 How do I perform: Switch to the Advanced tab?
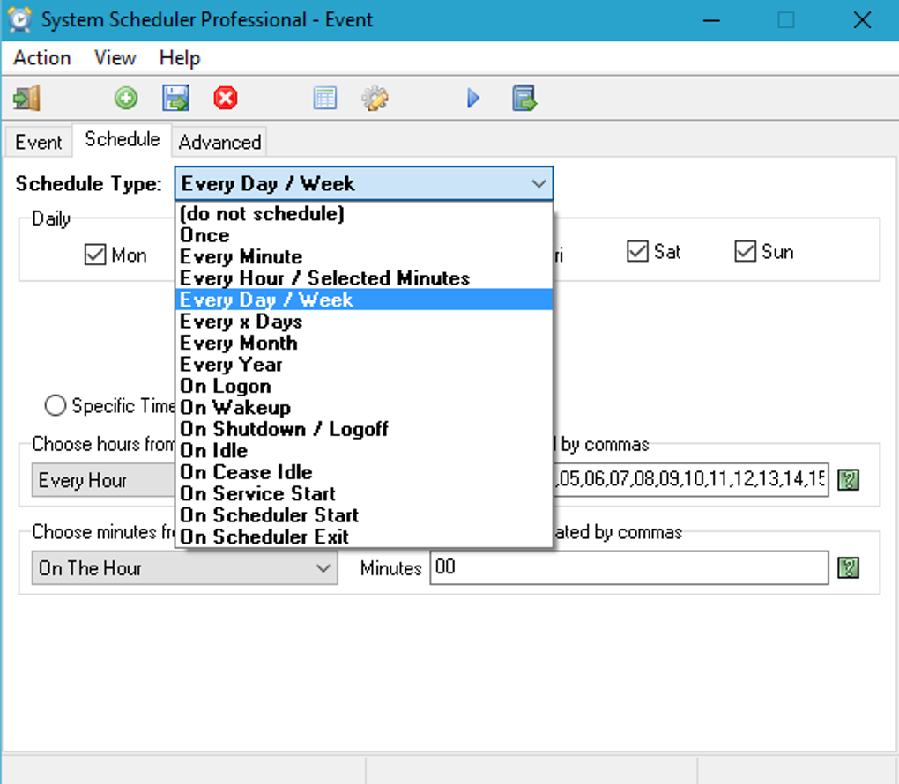pos(219,142)
